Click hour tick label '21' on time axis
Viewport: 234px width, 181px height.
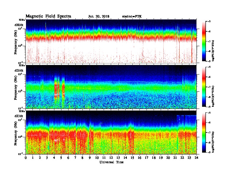point(175,158)
